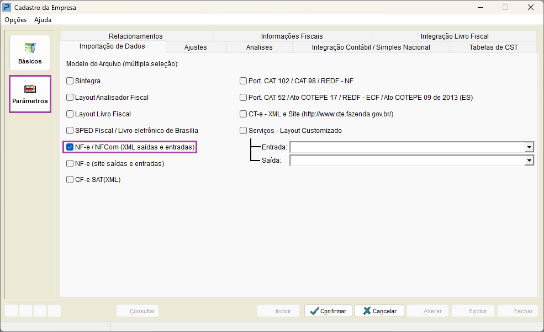Check SPED Fiscal / Livro eletrônico de Brasilia

click(70, 131)
